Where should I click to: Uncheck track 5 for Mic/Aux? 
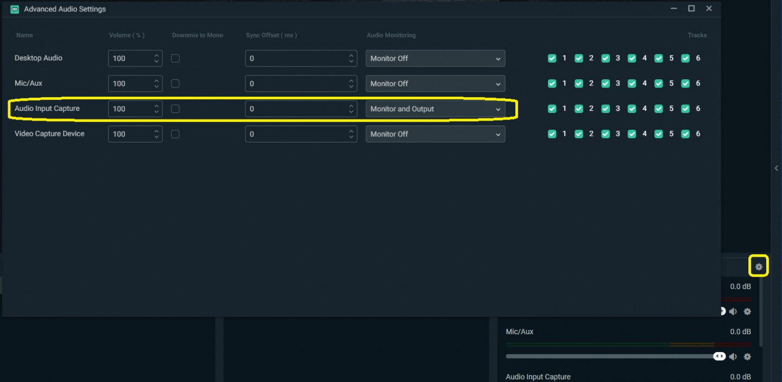(x=659, y=83)
